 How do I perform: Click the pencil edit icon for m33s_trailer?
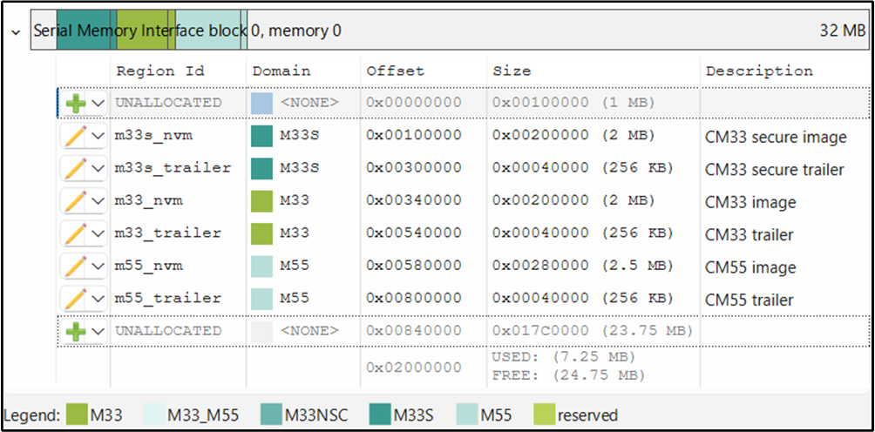point(77,168)
